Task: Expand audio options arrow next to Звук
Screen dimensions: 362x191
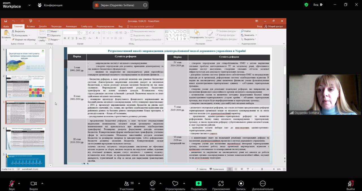Action: click(x=19, y=183)
